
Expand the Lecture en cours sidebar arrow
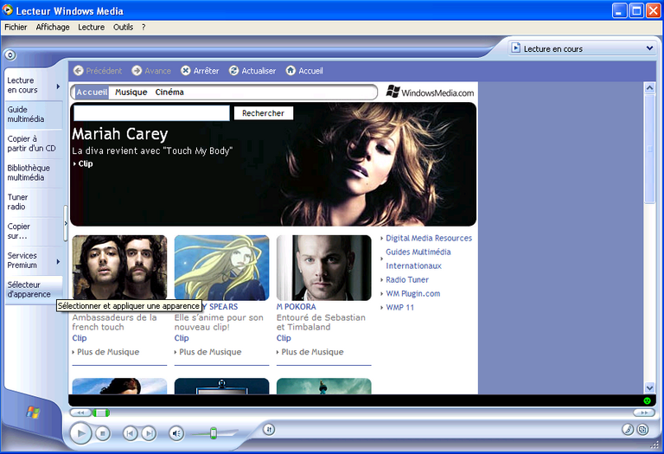click(58, 86)
